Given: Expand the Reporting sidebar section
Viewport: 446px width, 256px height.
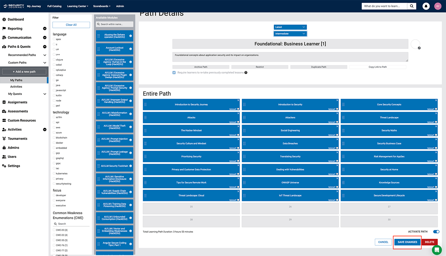Looking at the screenshot, I should tap(44, 29).
